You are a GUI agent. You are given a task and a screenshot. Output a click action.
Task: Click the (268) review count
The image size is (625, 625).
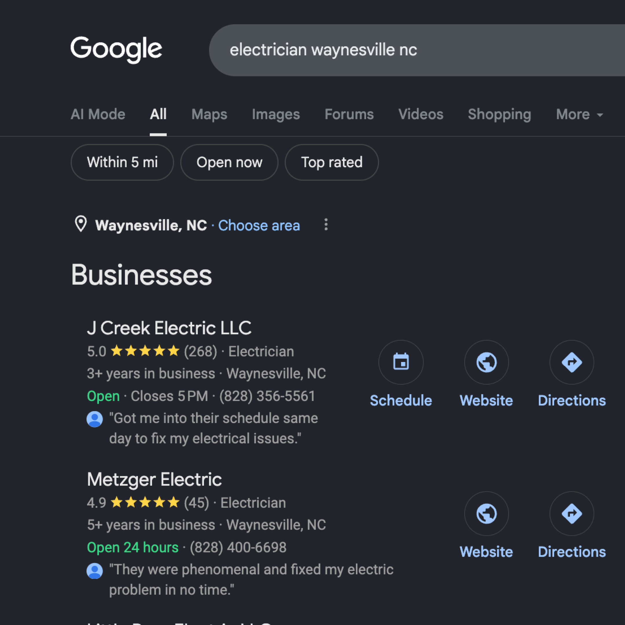click(200, 351)
